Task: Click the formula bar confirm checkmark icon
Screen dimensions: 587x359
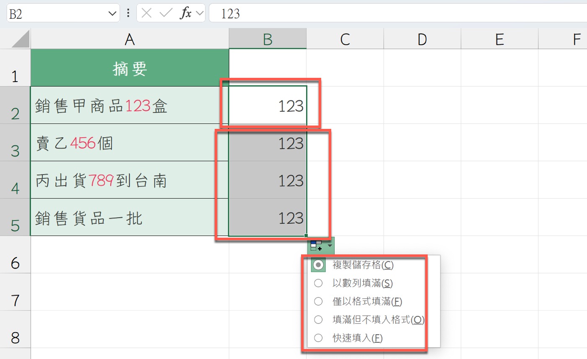Action: 166,13
